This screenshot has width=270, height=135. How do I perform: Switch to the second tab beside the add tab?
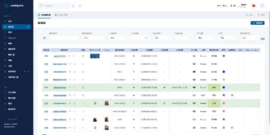click(x=61, y=15)
